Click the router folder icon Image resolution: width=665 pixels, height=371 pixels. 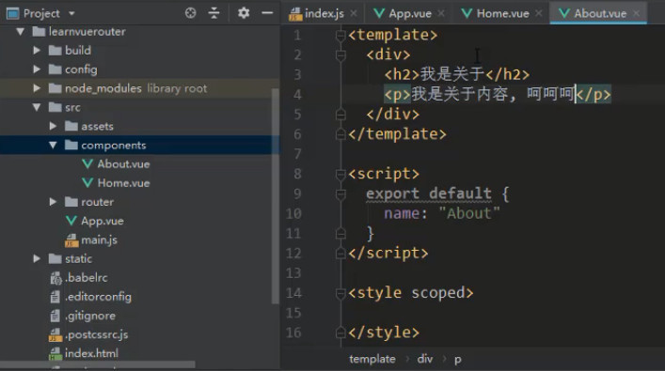pos(71,202)
